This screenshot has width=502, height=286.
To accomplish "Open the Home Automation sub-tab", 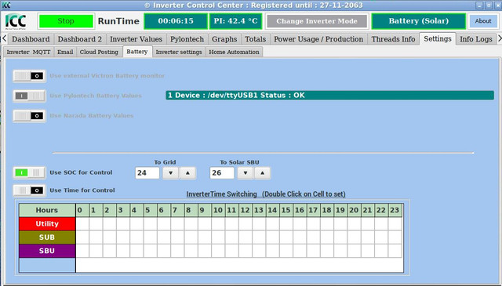I will (x=234, y=52).
